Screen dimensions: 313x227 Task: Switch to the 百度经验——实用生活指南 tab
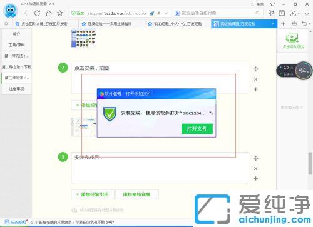(x=111, y=24)
